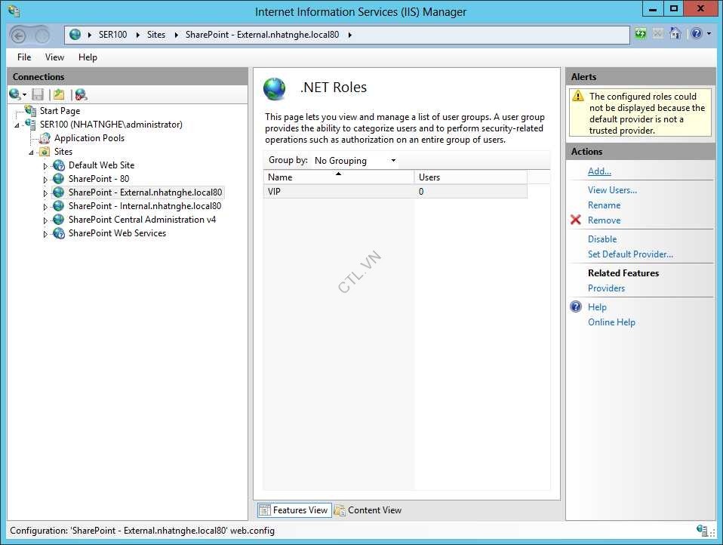Collapse the Sites tree node
The image size is (723, 545).
point(32,152)
